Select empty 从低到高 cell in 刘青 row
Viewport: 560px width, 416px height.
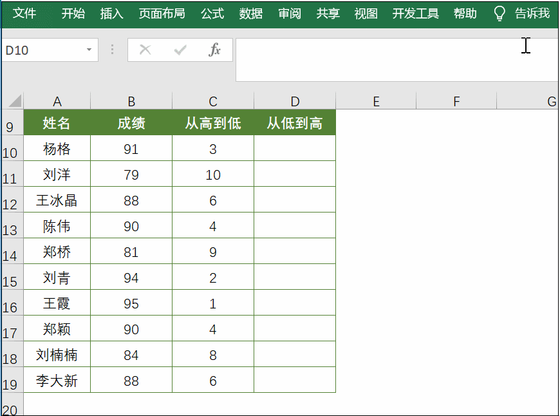point(295,277)
